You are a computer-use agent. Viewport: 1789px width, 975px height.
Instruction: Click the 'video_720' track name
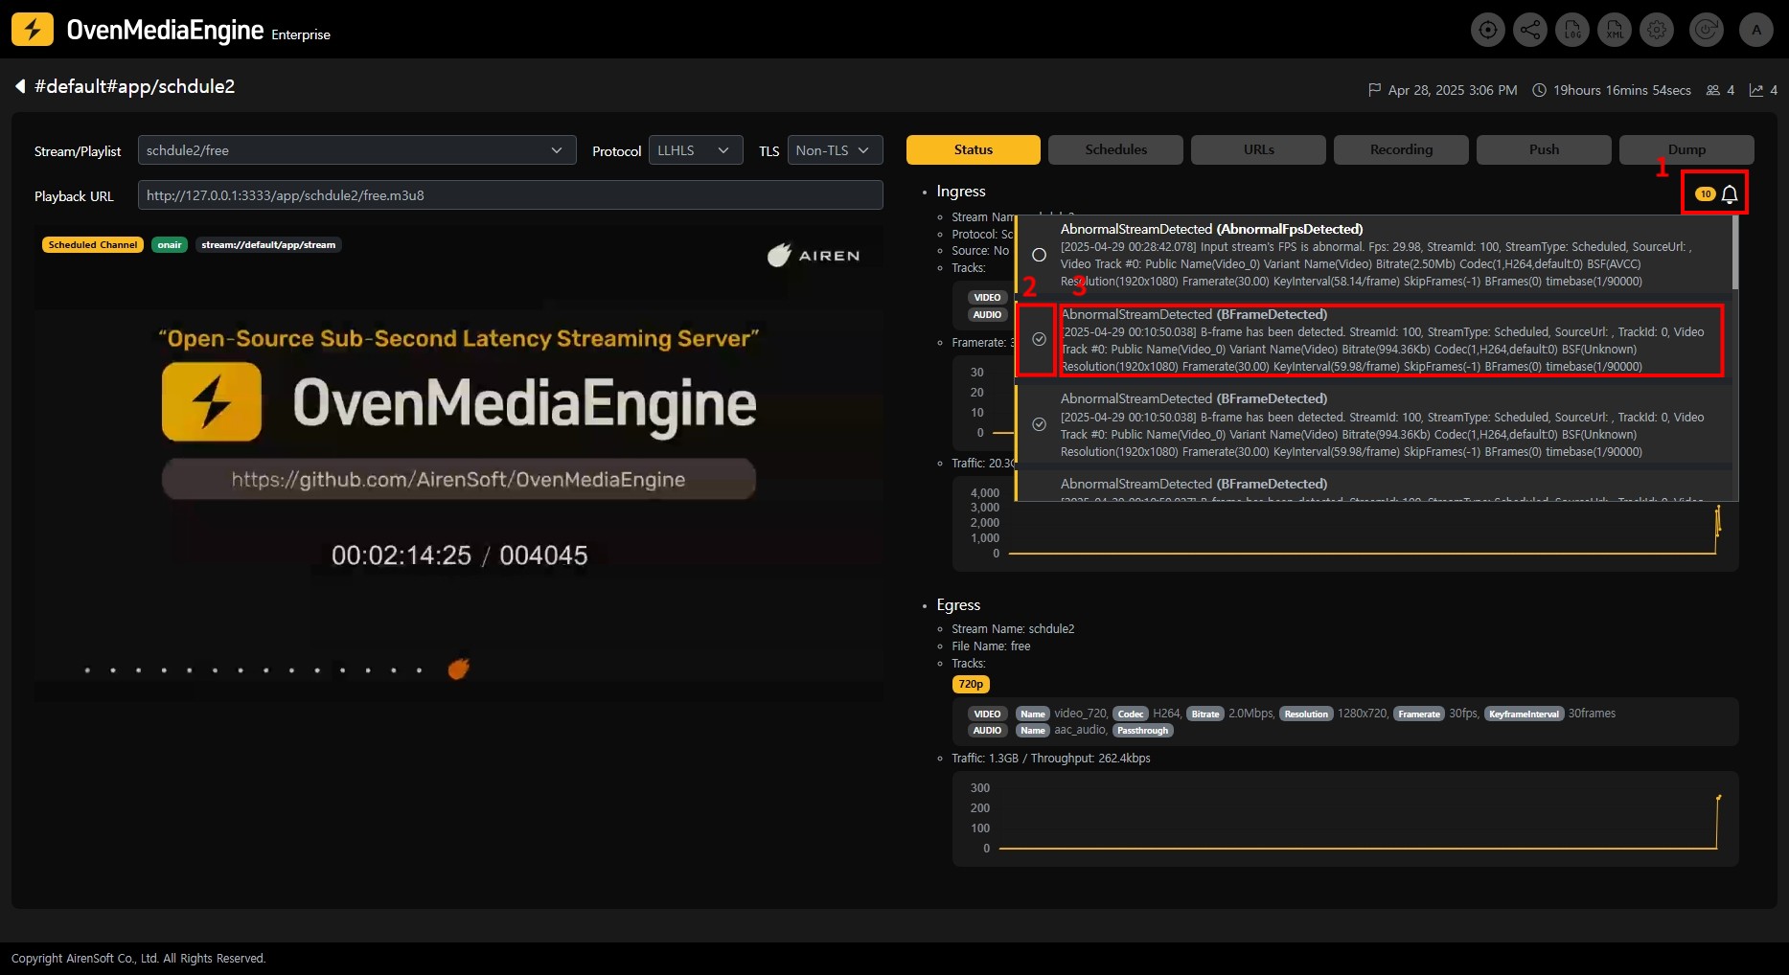point(1081,714)
